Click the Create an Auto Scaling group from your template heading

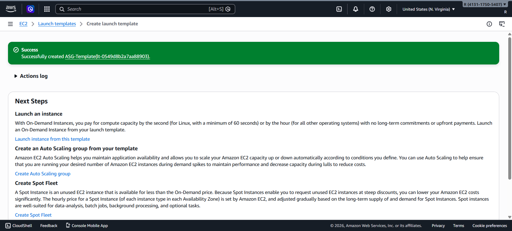coord(76,148)
